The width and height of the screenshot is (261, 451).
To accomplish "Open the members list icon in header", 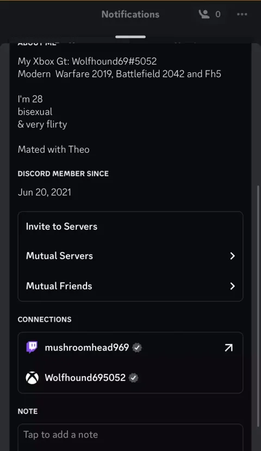I will tap(204, 14).
